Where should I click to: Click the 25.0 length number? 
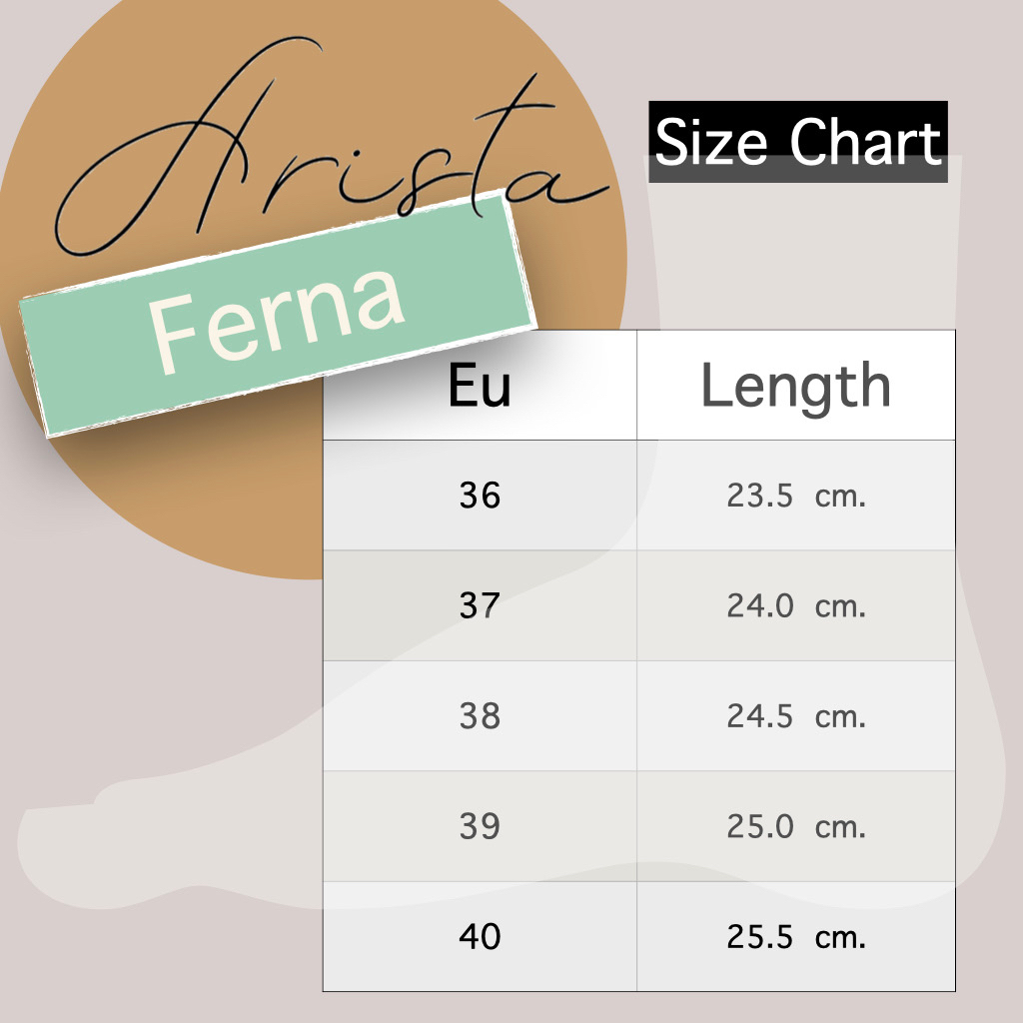[x=760, y=827]
